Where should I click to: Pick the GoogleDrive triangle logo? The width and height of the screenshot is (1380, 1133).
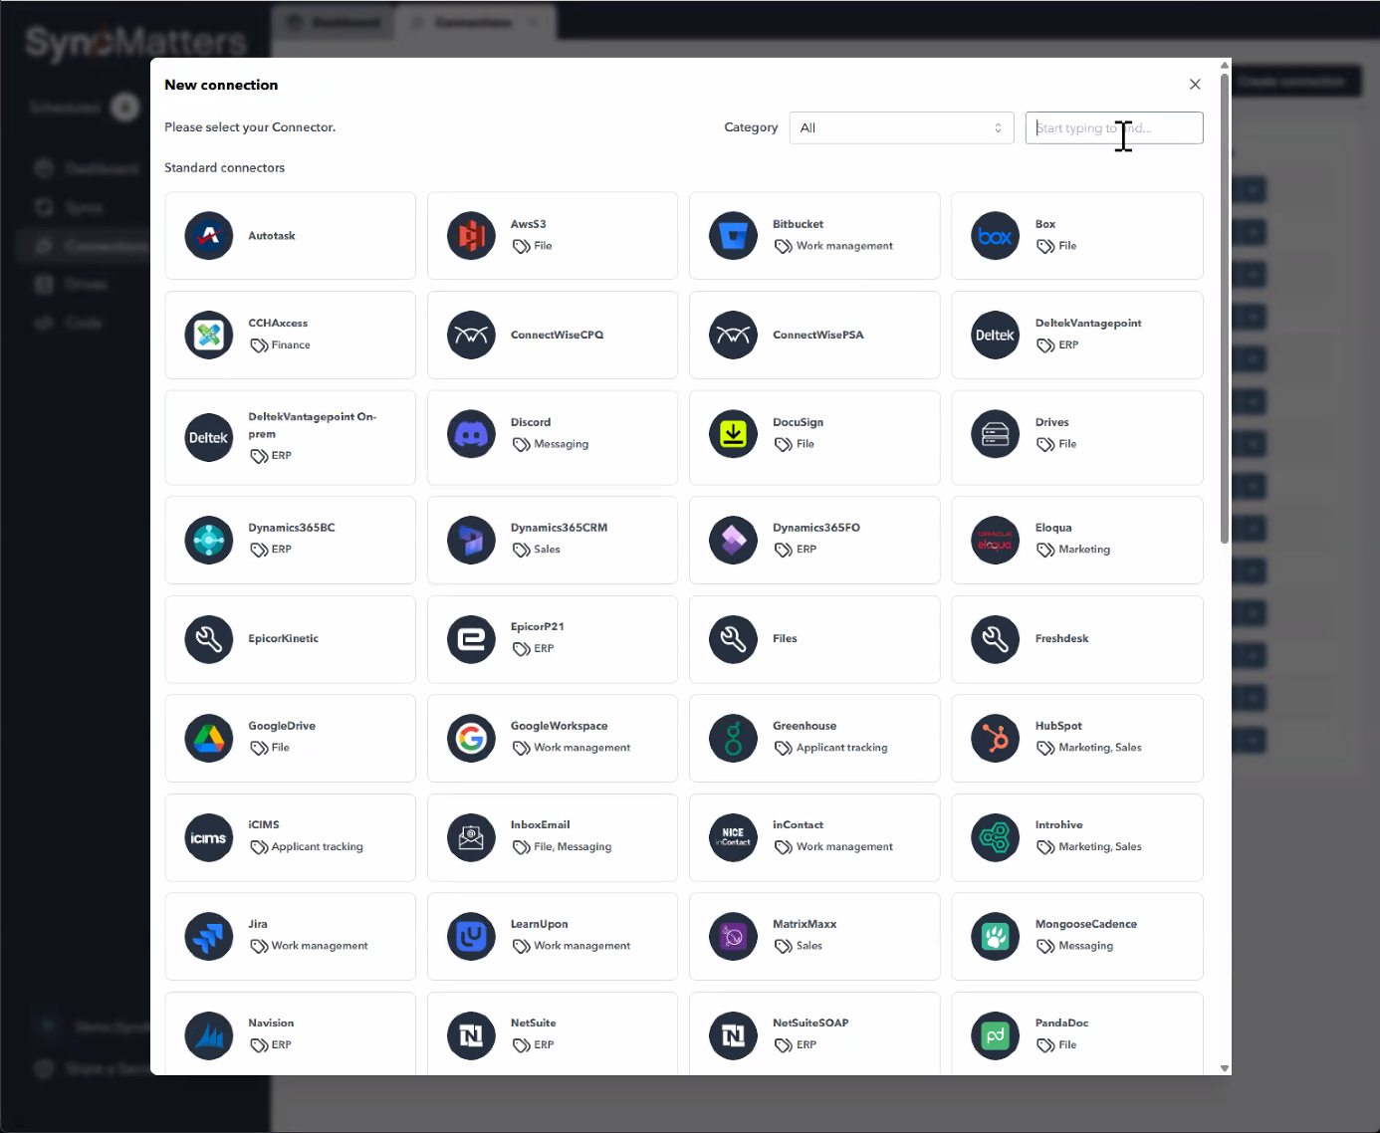coord(209,738)
